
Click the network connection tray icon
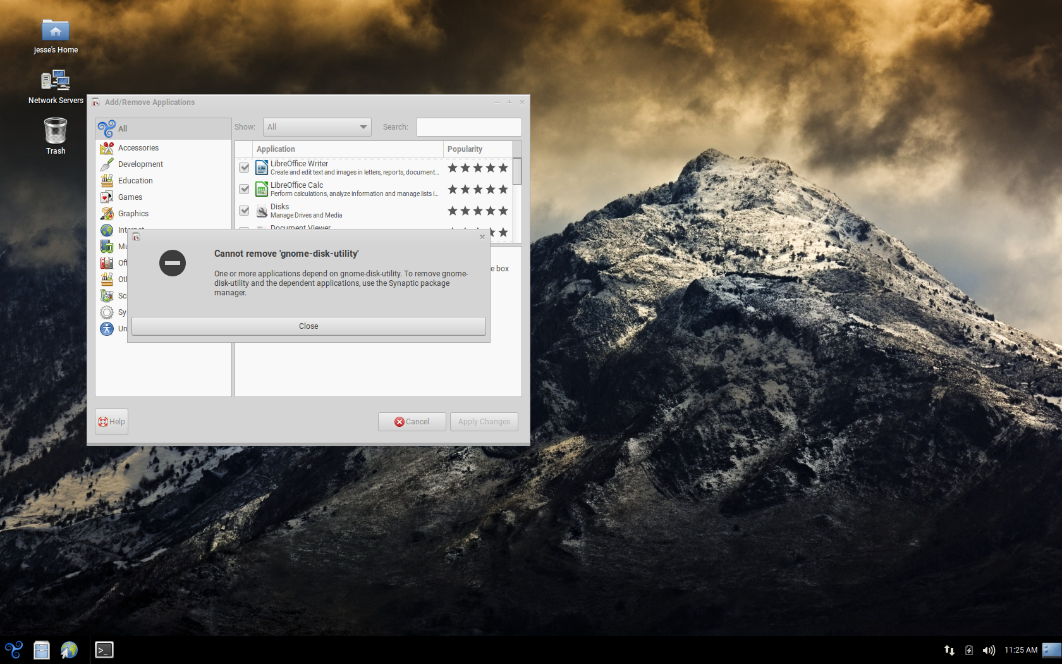(949, 650)
